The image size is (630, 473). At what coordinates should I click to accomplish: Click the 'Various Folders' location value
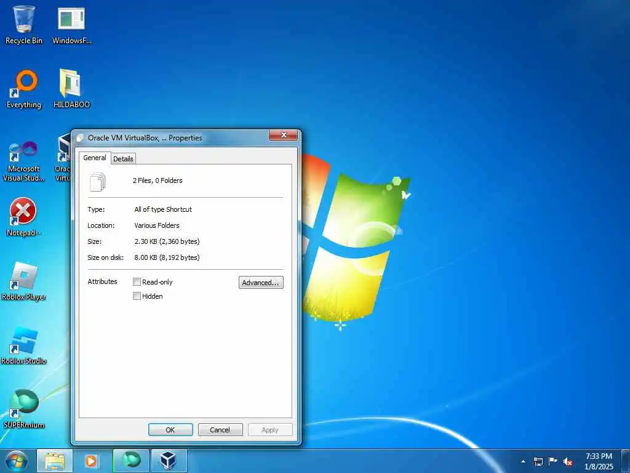tap(157, 225)
